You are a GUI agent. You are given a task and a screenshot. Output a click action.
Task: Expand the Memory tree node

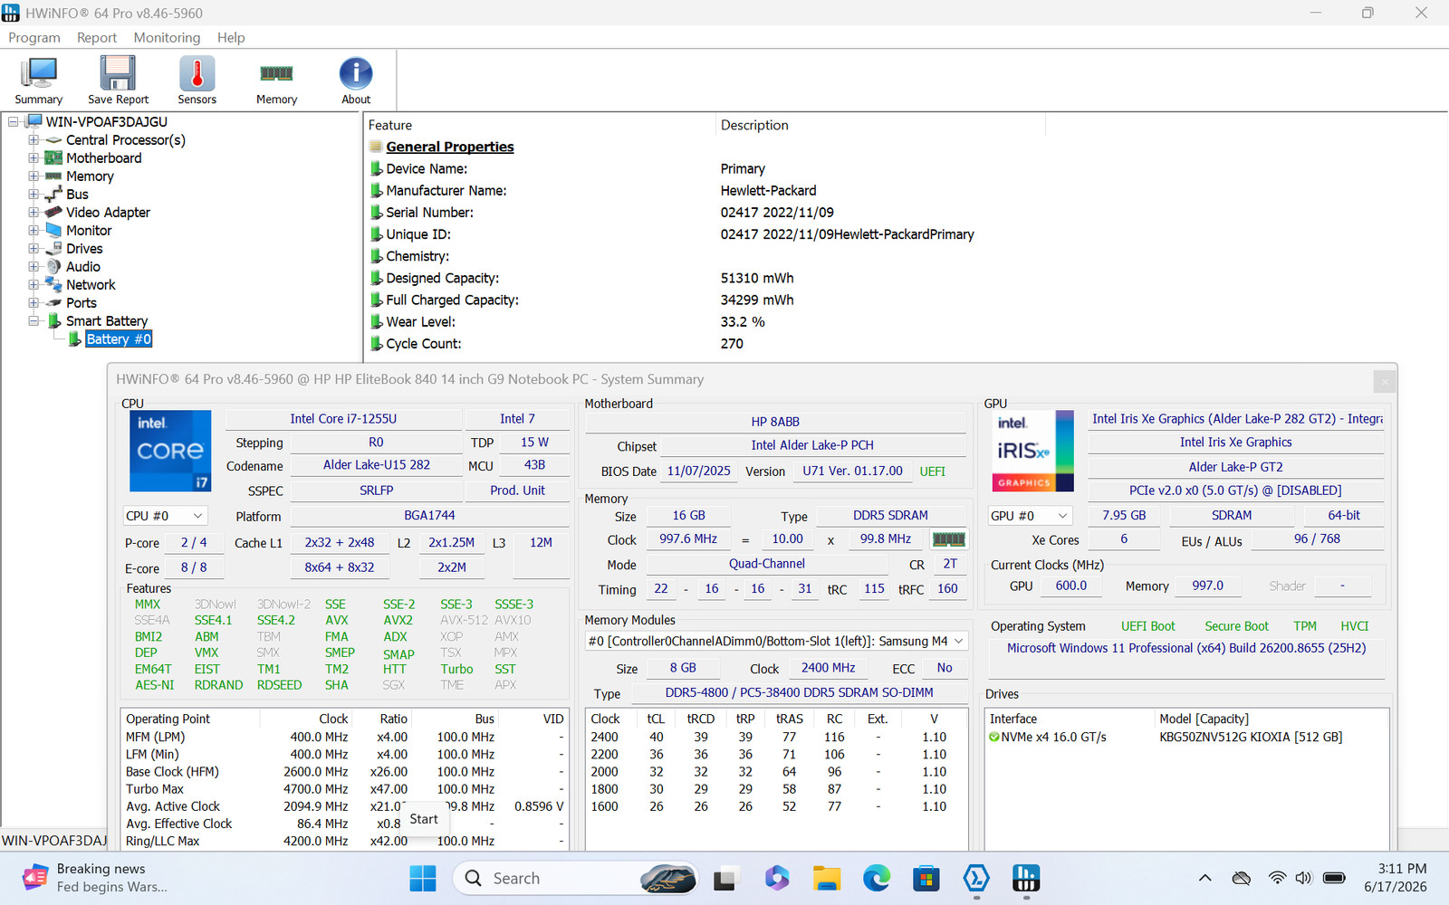coord(34,176)
